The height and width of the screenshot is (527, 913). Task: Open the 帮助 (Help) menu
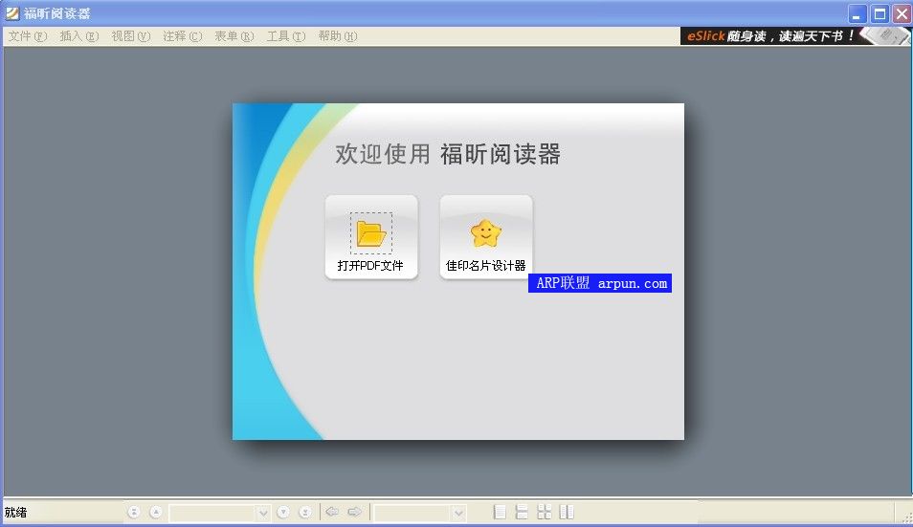338,36
